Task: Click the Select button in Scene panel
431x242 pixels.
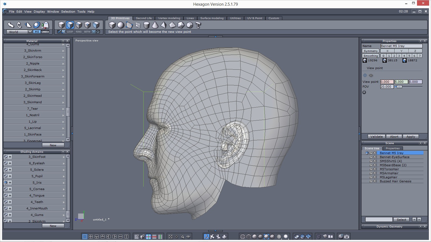Action: 401,219
